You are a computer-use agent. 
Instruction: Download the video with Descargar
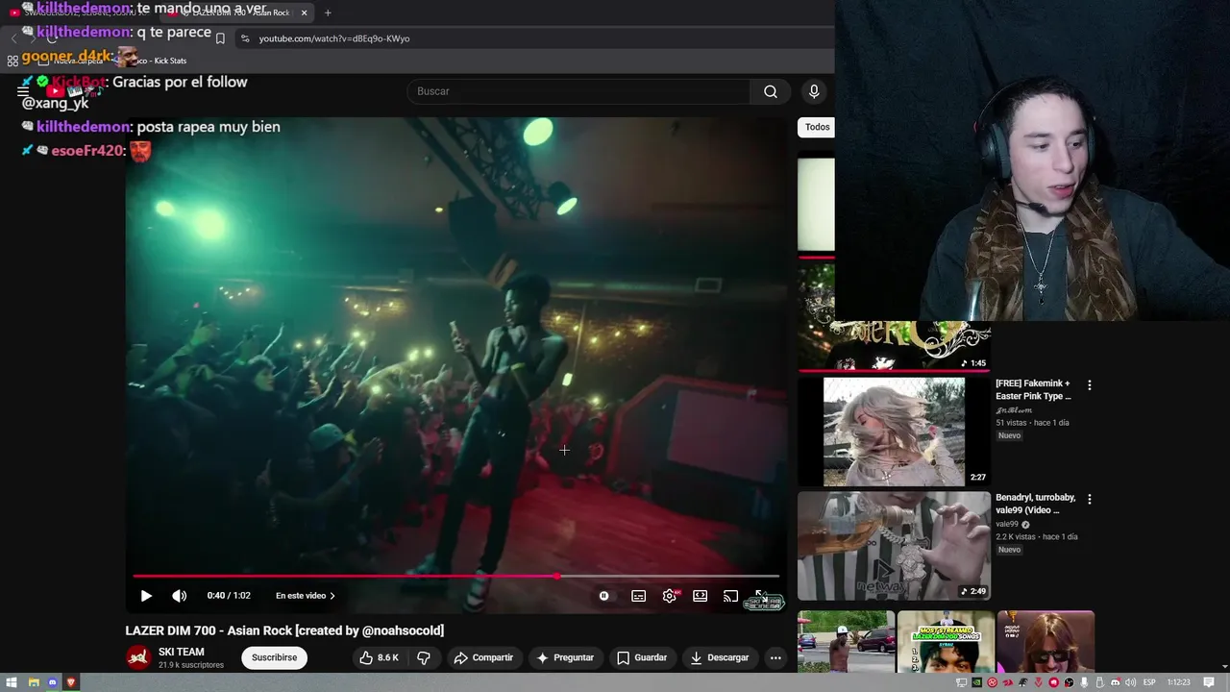[x=720, y=657]
